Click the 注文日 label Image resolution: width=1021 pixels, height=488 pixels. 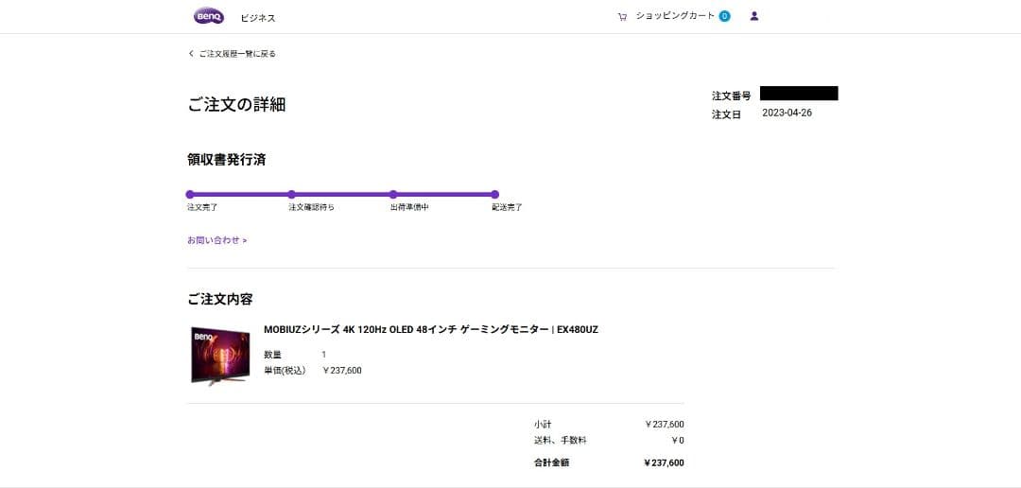tap(727, 115)
